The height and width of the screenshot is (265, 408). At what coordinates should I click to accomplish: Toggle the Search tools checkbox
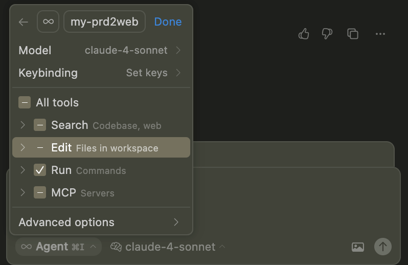tap(40, 125)
